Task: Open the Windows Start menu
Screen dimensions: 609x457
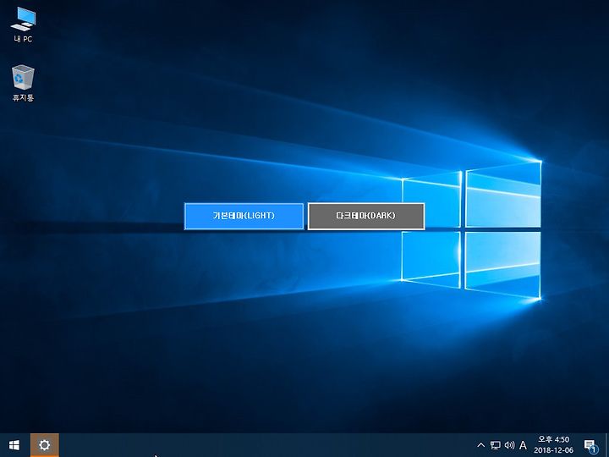Action: tap(14, 445)
